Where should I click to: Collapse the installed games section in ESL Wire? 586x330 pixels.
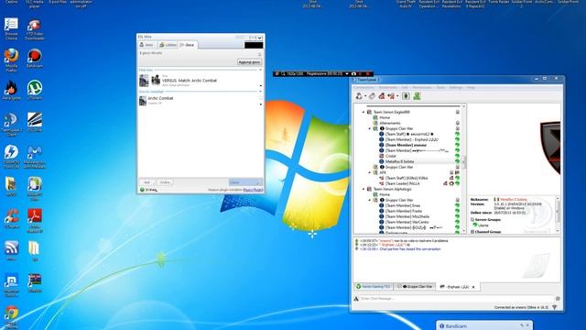260,92
